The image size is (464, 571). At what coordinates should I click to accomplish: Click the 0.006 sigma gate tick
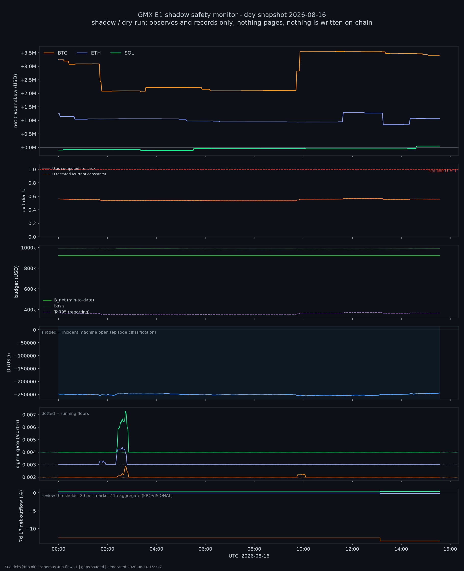[x=29, y=427]
